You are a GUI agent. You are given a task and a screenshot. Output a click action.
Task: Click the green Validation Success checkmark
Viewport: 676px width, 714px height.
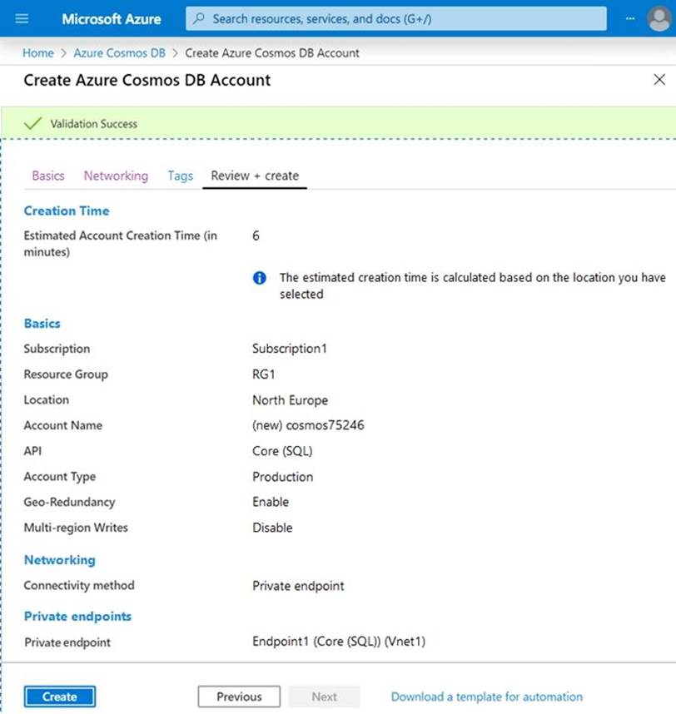coord(33,123)
